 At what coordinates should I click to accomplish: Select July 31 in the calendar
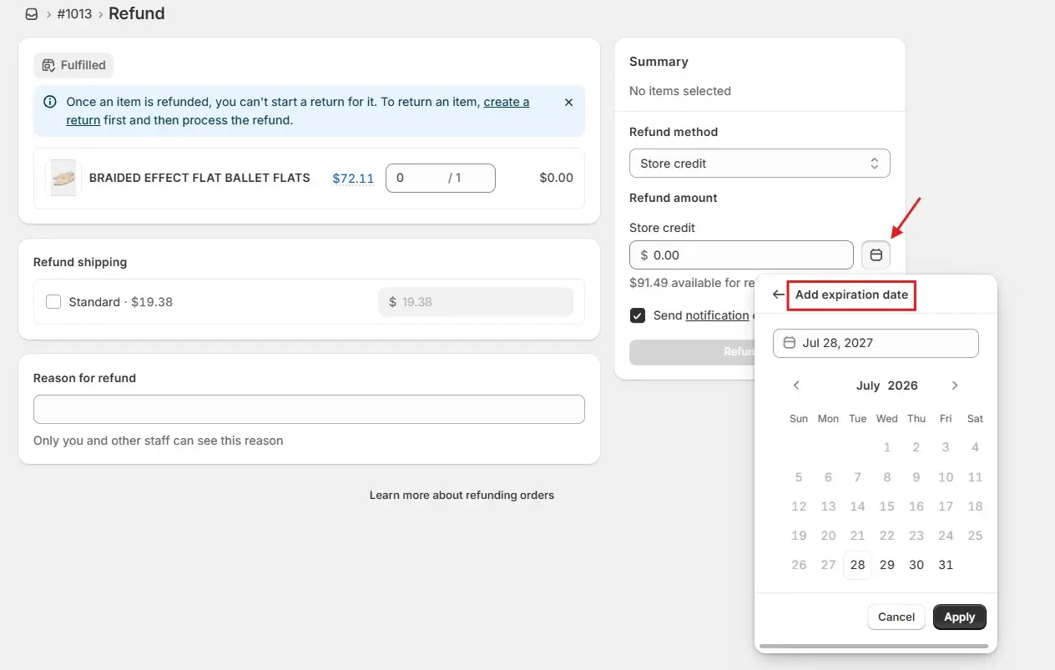pyautogui.click(x=946, y=565)
